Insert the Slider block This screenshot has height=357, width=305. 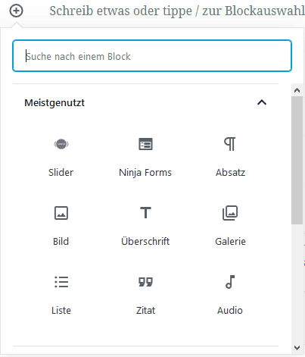pos(61,157)
